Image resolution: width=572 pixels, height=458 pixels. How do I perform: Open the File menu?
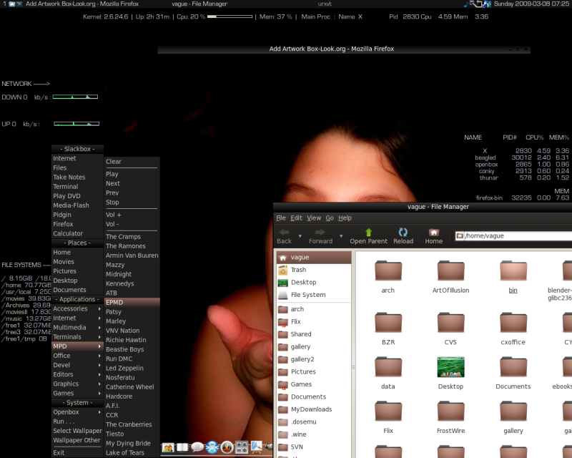point(281,218)
